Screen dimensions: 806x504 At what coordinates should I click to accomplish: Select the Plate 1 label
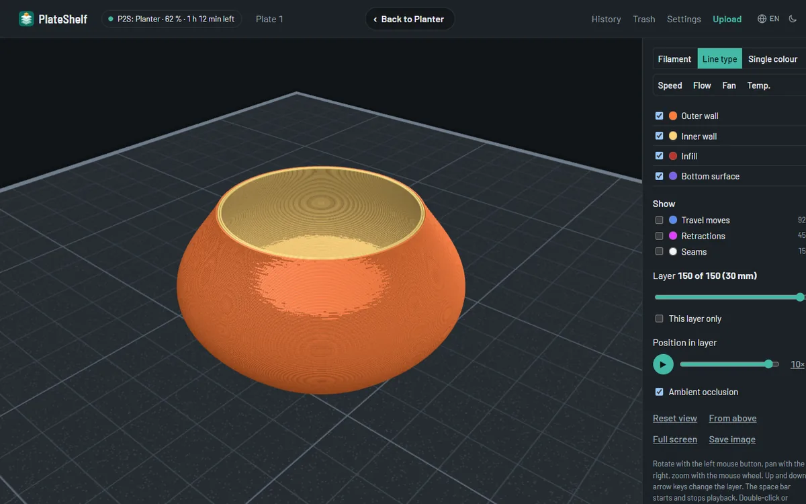(269, 19)
